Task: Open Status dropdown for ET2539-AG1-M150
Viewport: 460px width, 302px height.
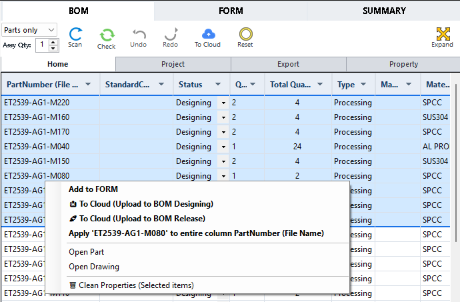Action: click(x=223, y=161)
